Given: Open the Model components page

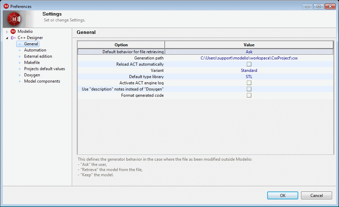Looking at the screenshot, I should click(42, 81).
